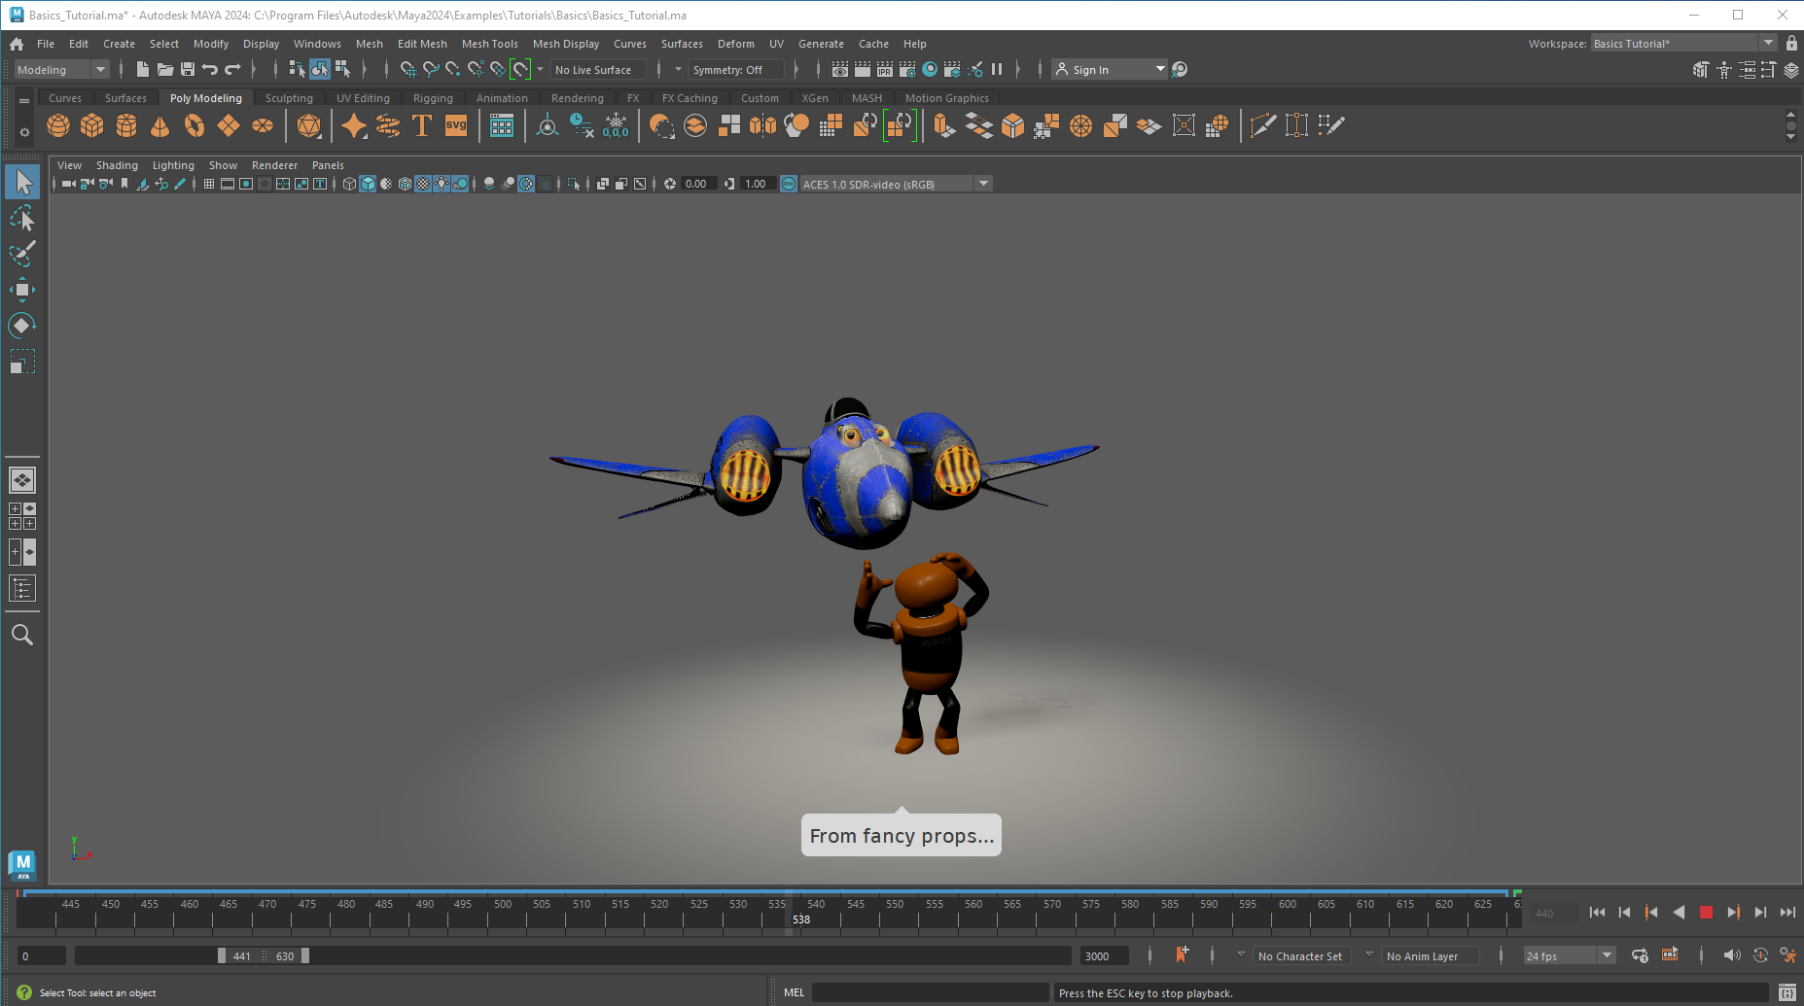Click the Search magnifier in the sidebar
The image size is (1804, 1006).
(x=22, y=635)
